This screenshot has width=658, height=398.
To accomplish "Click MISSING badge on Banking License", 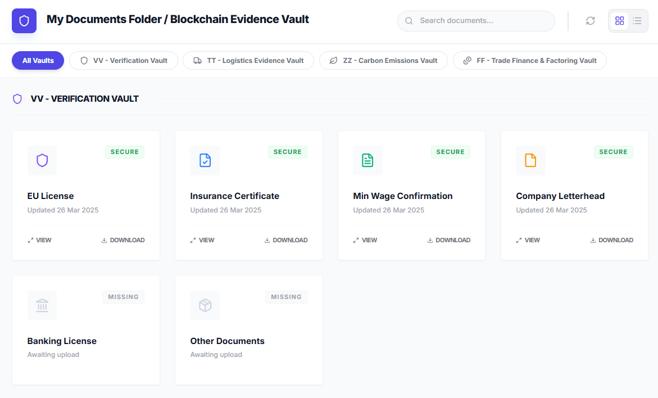I will tap(124, 297).
